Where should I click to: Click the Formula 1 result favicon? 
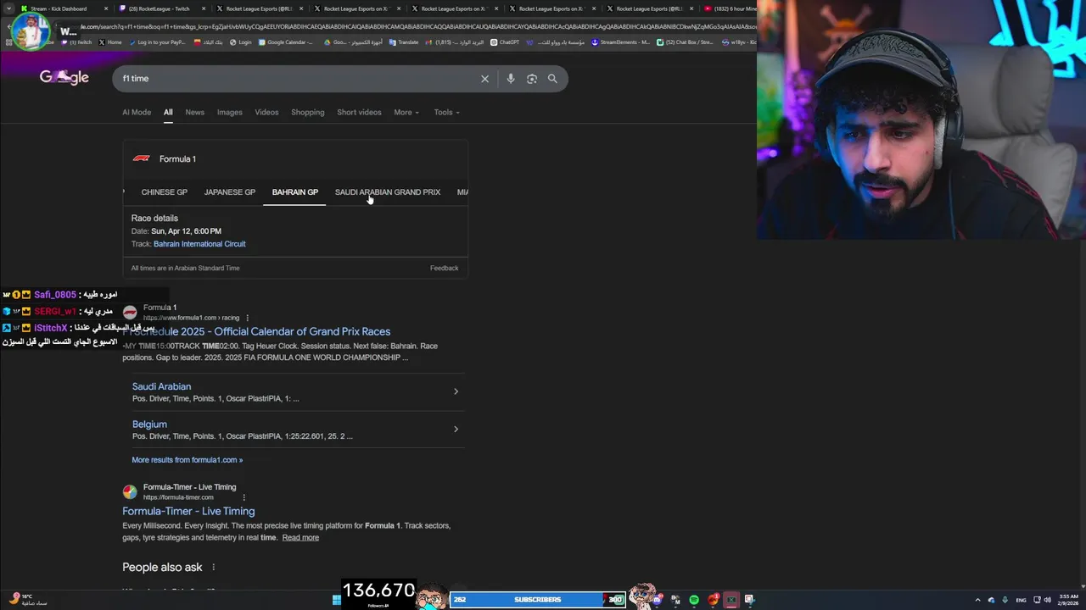[x=130, y=312]
